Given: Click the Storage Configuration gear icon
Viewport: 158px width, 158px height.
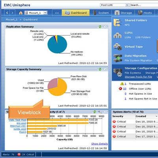Looking at the screenshot, I should click(x=118, y=72).
